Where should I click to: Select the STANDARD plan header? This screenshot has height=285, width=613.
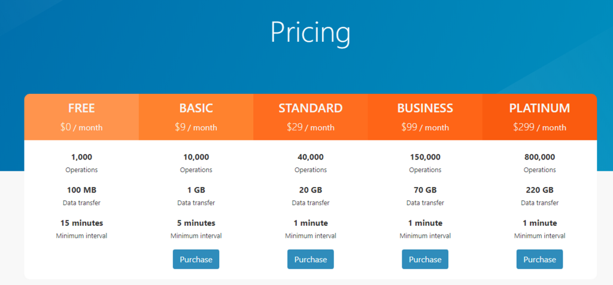click(x=311, y=117)
